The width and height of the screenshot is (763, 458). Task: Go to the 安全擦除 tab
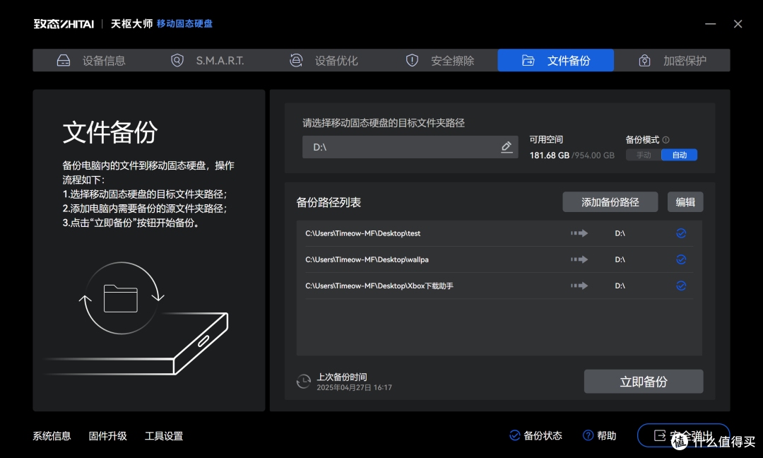coord(439,60)
